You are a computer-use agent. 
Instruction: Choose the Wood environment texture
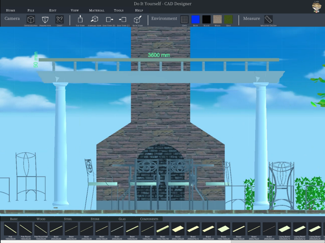pyautogui.click(x=217, y=19)
